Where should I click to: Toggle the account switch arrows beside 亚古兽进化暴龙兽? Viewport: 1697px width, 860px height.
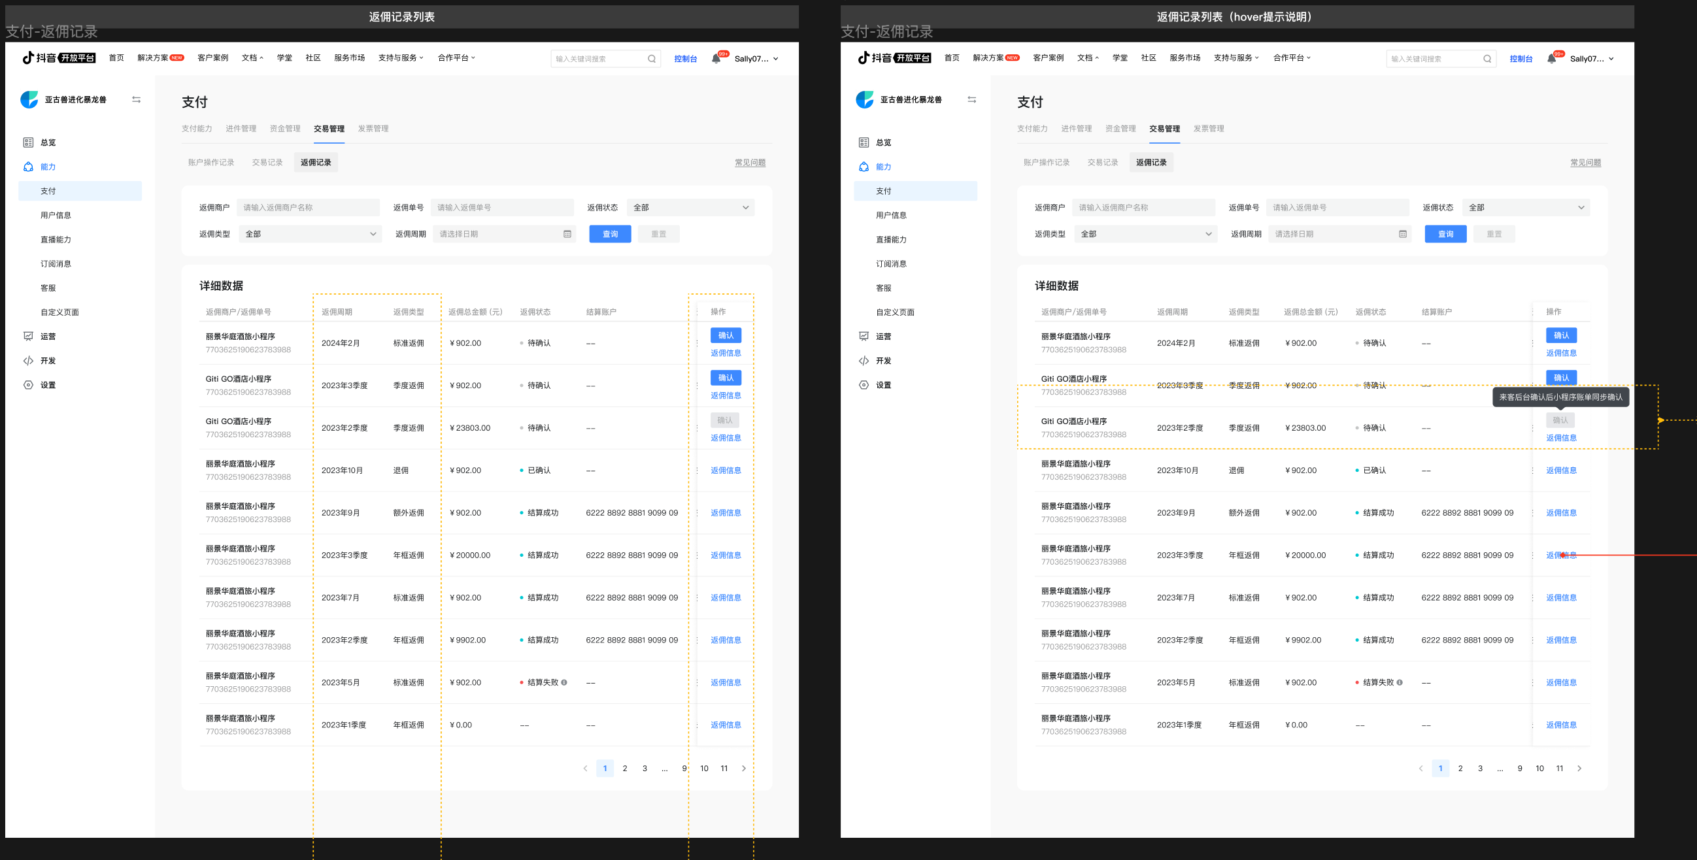(x=137, y=99)
